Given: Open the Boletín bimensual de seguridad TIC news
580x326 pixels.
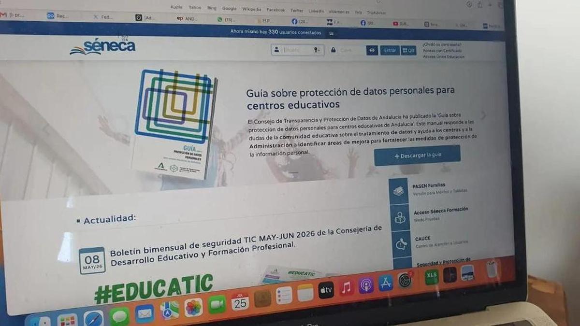Looking at the screenshot, I should (246, 245).
